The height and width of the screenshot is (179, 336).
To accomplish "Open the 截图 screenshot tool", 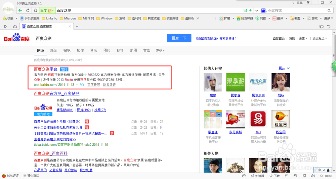I will tap(295, 18).
